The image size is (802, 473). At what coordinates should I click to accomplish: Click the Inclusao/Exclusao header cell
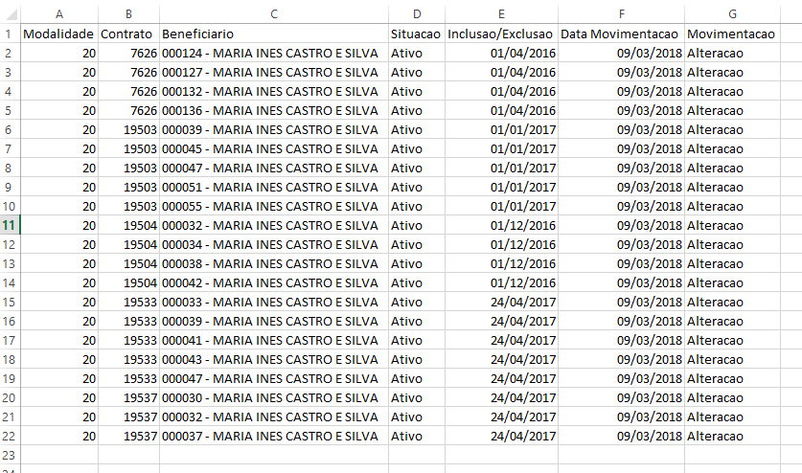click(x=501, y=34)
